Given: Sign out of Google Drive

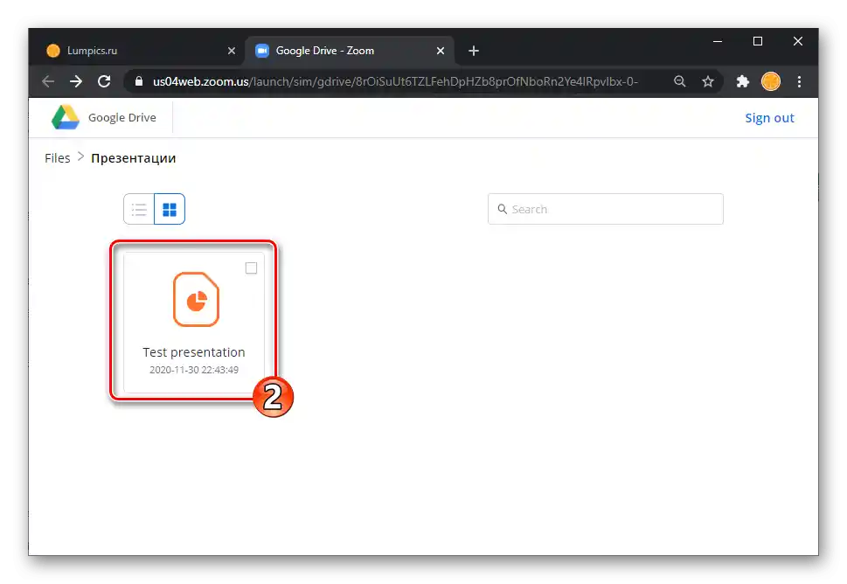Looking at the screenshot, I should tap(769, 118).
